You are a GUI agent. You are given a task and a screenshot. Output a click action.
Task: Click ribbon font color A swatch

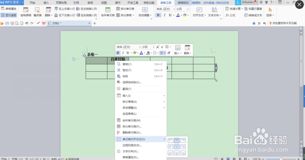coord(178,15)
